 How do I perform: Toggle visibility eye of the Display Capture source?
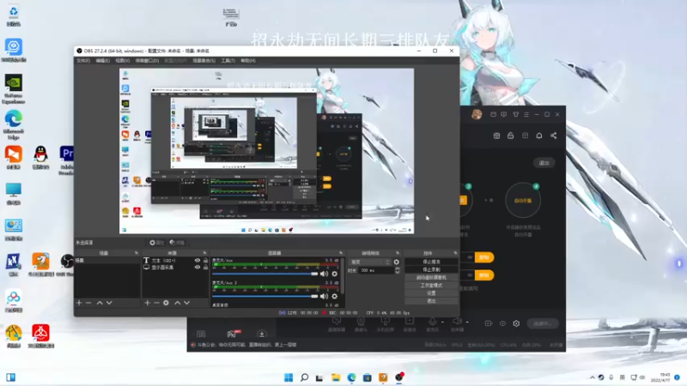pyautogui.click(x=198, y=267)
